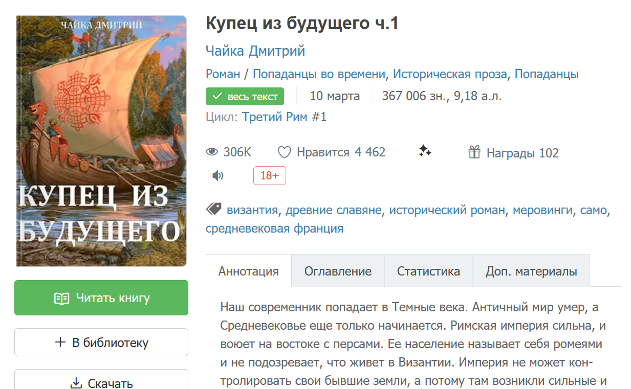This screenshot has height=389, width=631.
Task: Click the tag icon before keywords
Action: point(213,209)
